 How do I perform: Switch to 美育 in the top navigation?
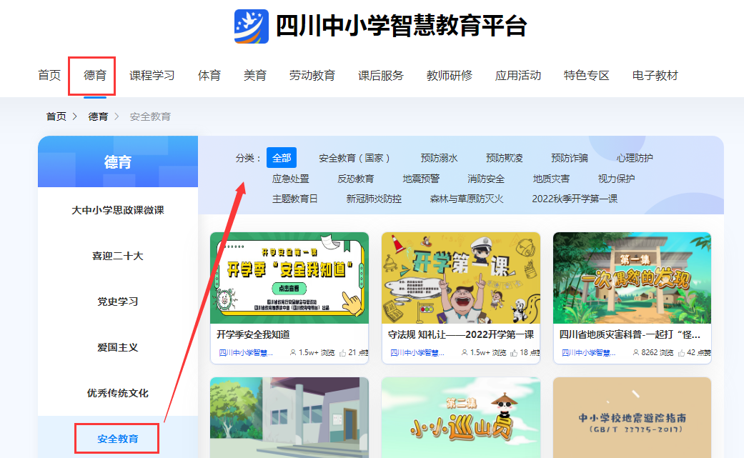pyautogui.click(x=255, y=76)
